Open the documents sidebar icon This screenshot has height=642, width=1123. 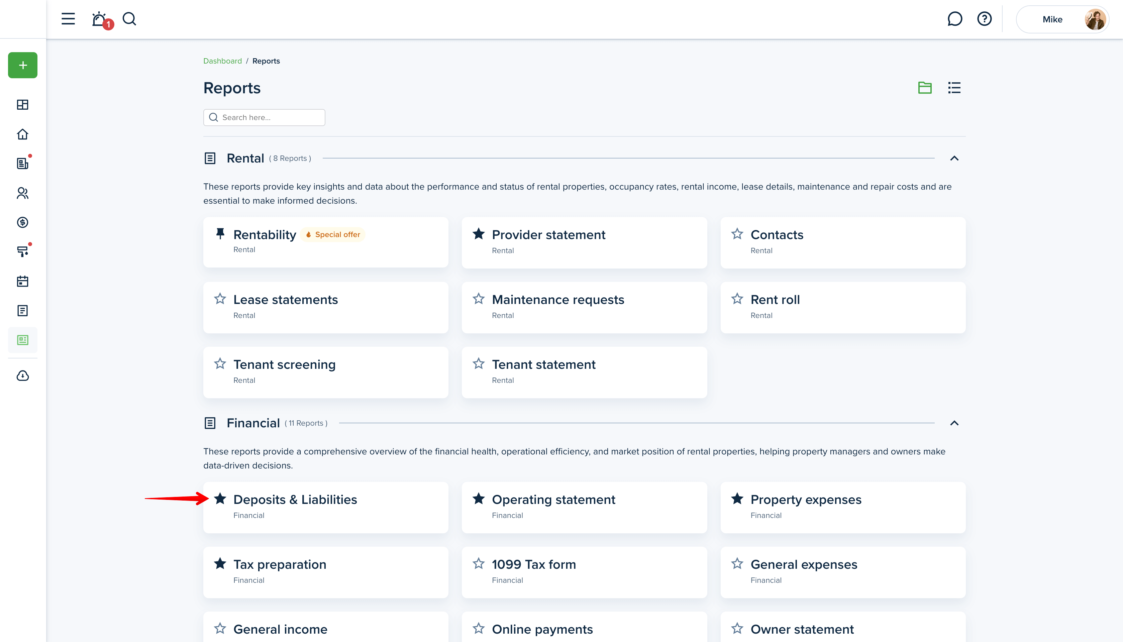[22, 310]
